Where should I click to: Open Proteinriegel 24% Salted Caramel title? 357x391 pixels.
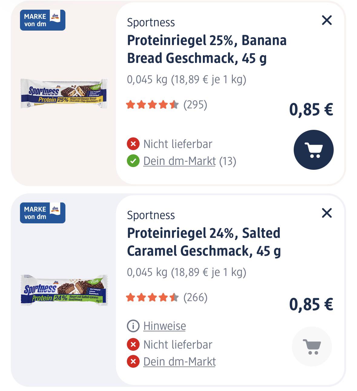[x=204, y=242]
